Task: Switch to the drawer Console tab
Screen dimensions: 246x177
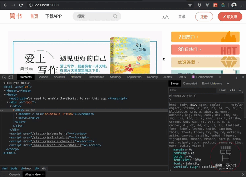Action: [15, 175]
